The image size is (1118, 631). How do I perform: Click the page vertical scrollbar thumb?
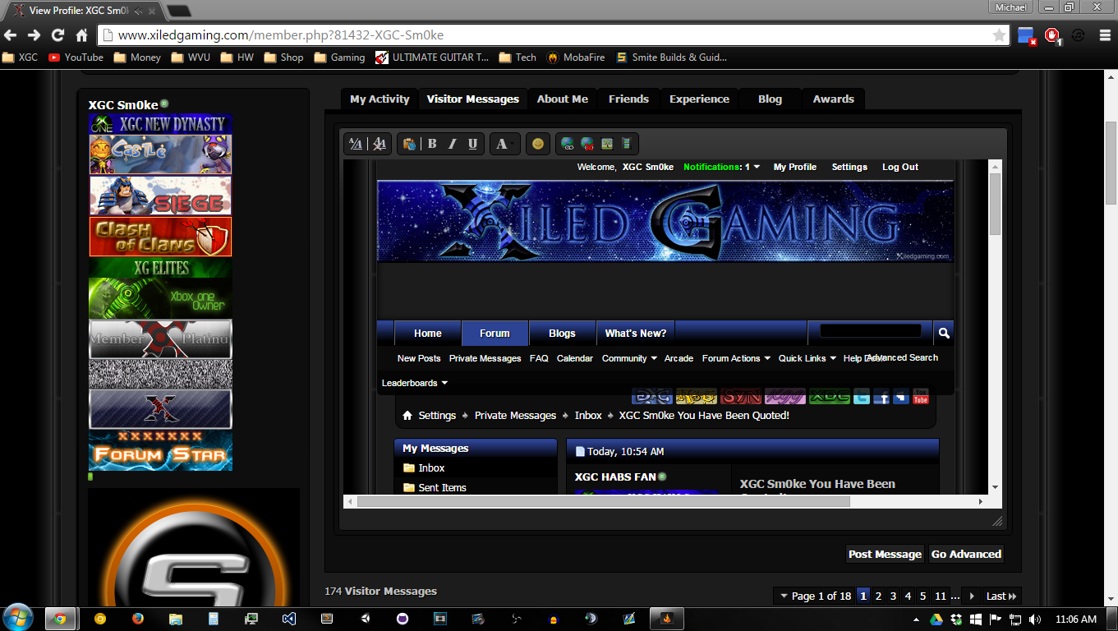1111,164
